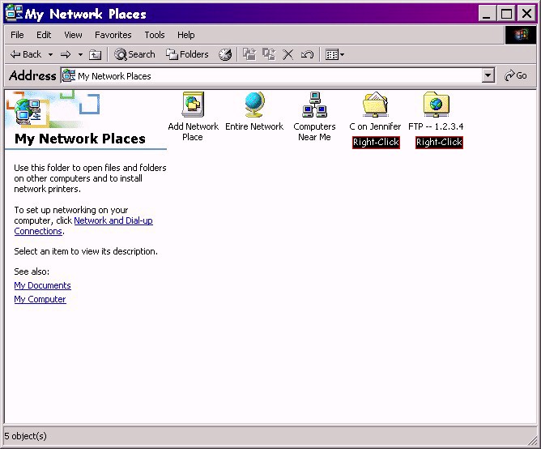Click the Forward arrow button
Screen dimensions: 541x449
coord(66,54)
